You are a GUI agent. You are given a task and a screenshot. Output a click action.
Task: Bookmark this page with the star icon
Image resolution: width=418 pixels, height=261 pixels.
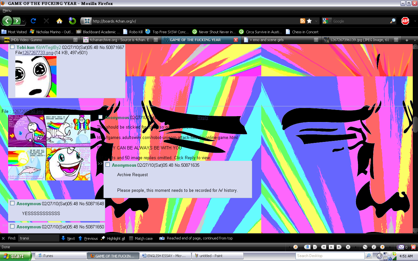[309, 21]
